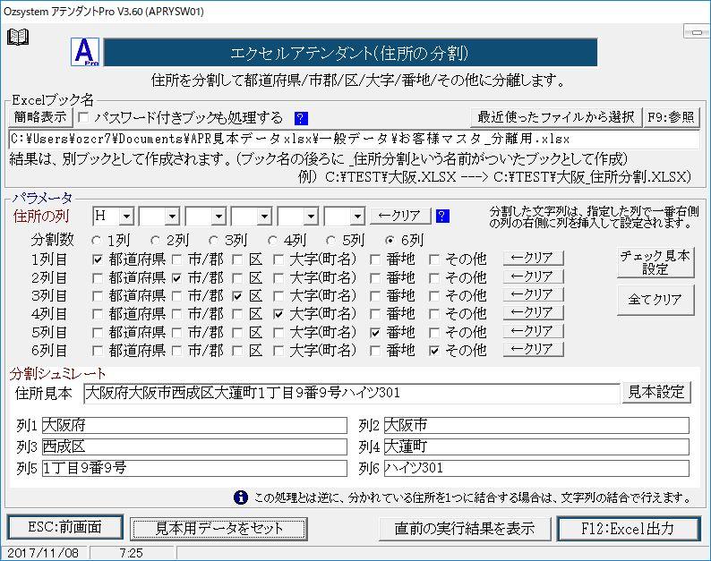The image size is (711, 561).
Task: Check 都道府県 in the 6列目 row
Action: pos(98,351)
